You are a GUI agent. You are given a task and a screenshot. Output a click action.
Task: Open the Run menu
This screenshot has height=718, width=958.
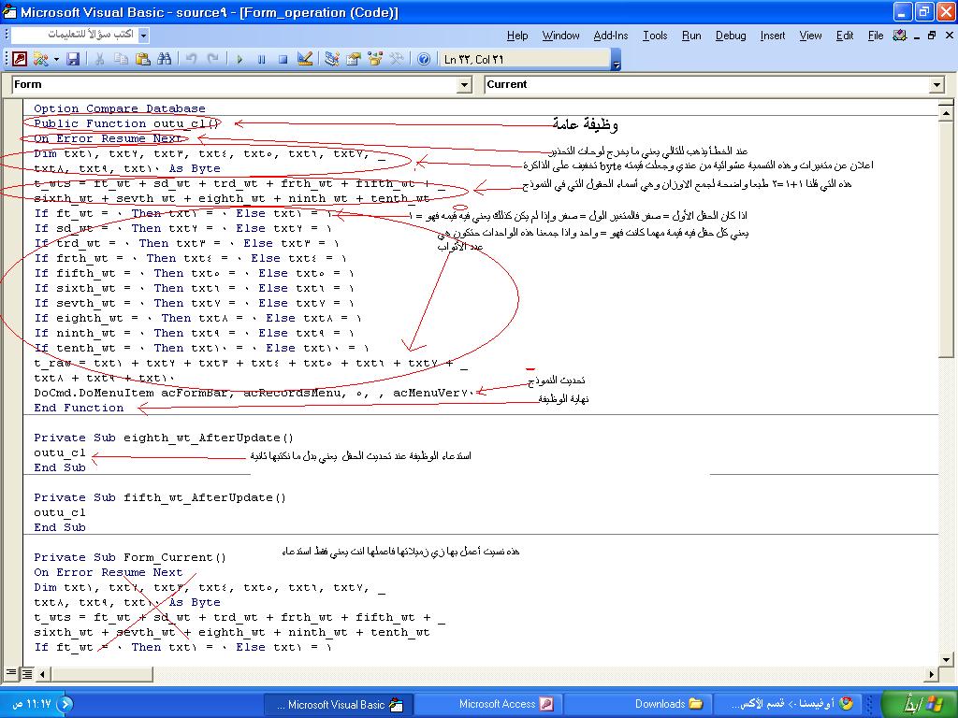click(x=691, y=36)
